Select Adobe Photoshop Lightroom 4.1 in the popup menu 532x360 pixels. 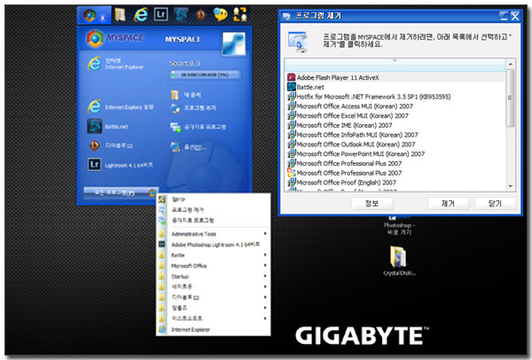(x=213, y=243)
